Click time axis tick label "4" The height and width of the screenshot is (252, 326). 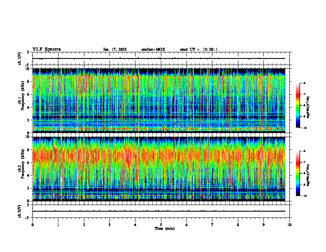pyautogui.click(x=135, y=225)
